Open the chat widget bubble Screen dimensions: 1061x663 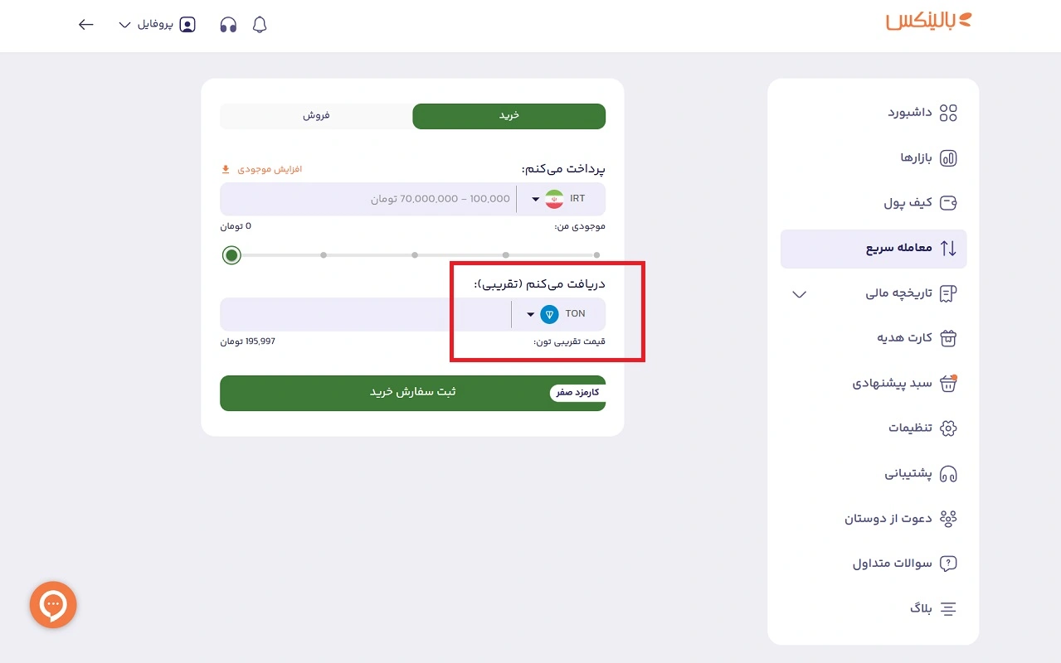pos(52,605)
